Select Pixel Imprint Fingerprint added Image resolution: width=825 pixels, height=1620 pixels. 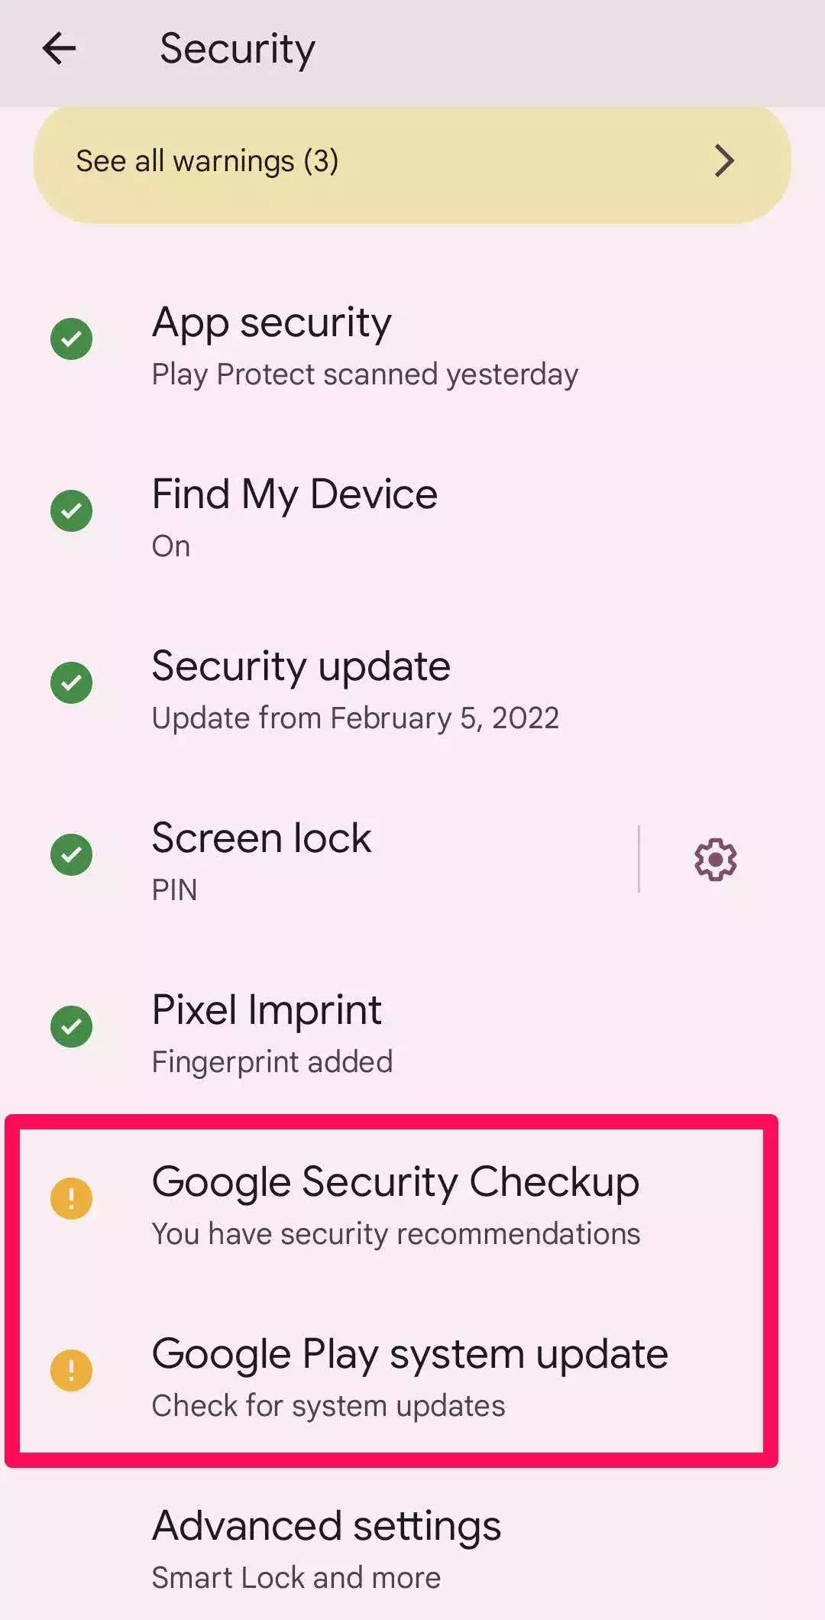click(x=412, y=1034)
